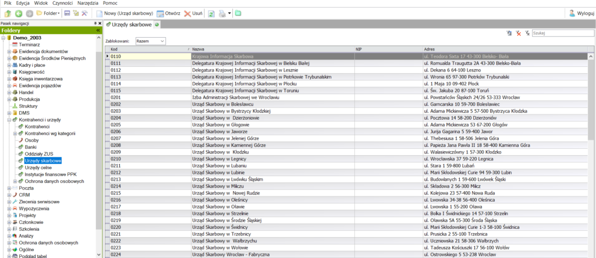
Task: Click the calculator toolbar icon
Action: coord(67,13)
